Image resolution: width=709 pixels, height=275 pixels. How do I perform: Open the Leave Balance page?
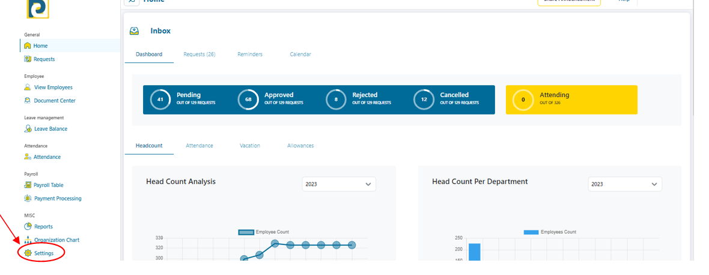pos(46,129)
